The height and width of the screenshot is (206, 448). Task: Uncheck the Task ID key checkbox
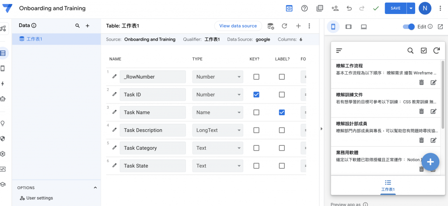point(256,95)
